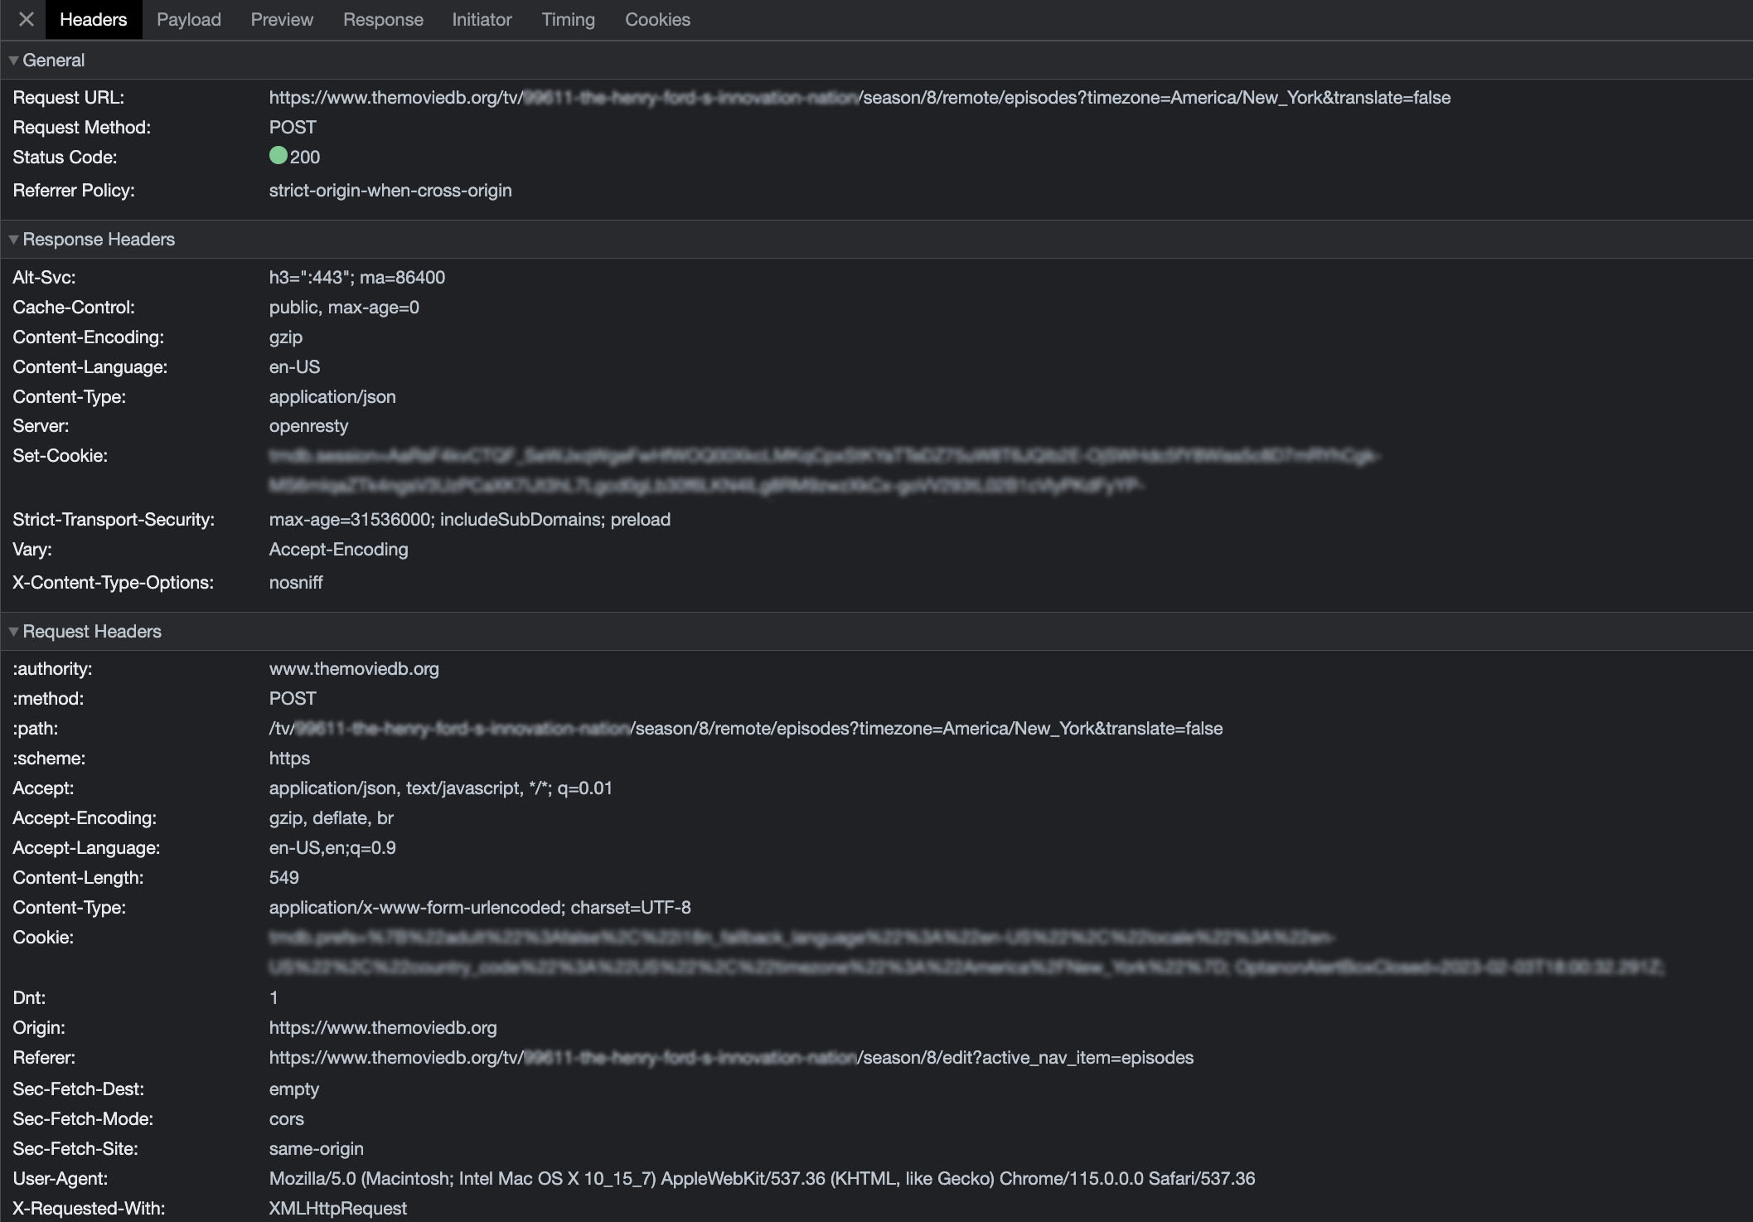Open the Initiator tab
Screen dimensions: 1753x1222
482,19
